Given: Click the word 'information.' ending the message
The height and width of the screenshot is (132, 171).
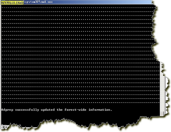Looking at the screenshot, I should tap(100, 110).
